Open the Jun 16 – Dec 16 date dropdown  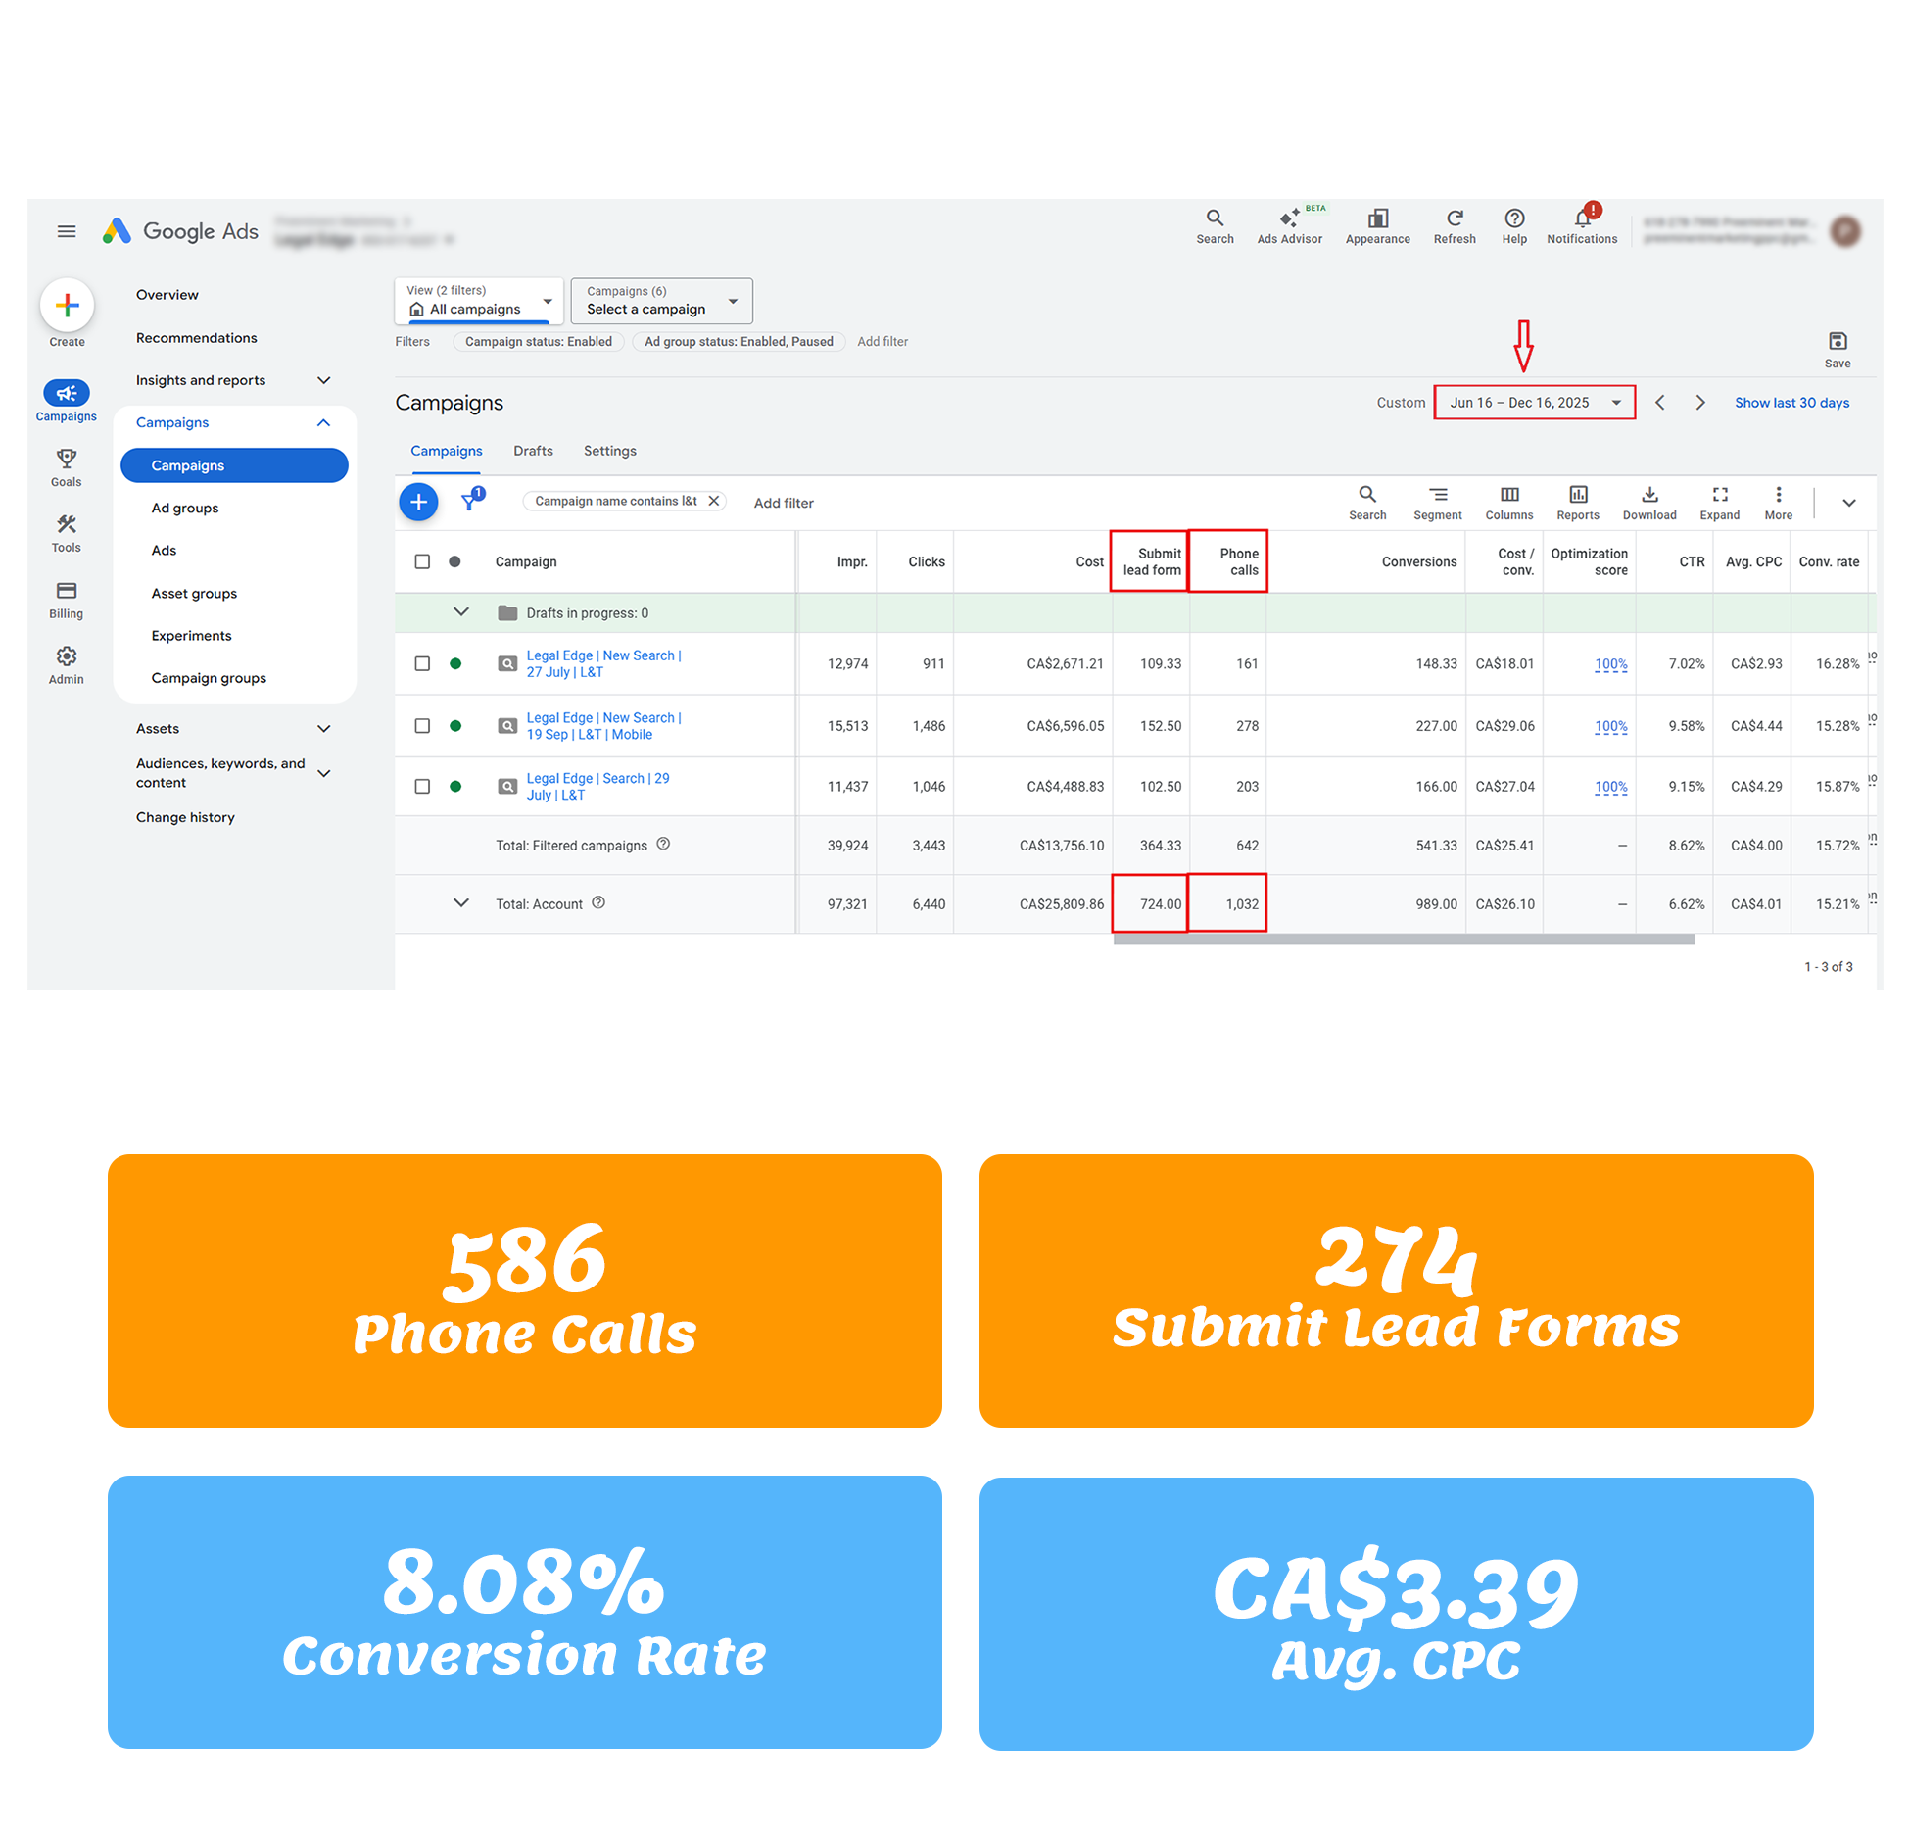point(1534,403)
